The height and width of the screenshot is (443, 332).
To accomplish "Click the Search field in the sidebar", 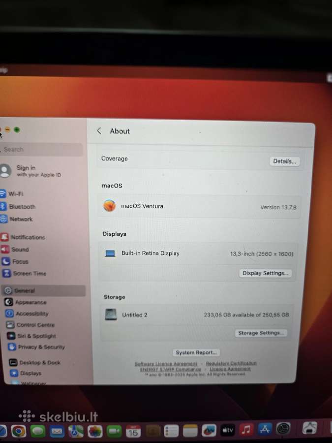I will (41, 150).
